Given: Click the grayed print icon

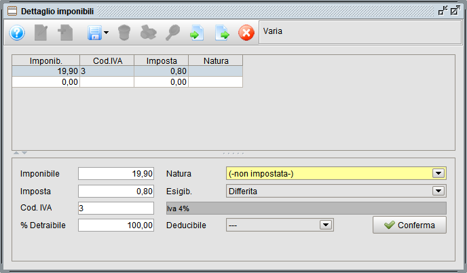Looking at the screenshot, I should pos(149,33).
